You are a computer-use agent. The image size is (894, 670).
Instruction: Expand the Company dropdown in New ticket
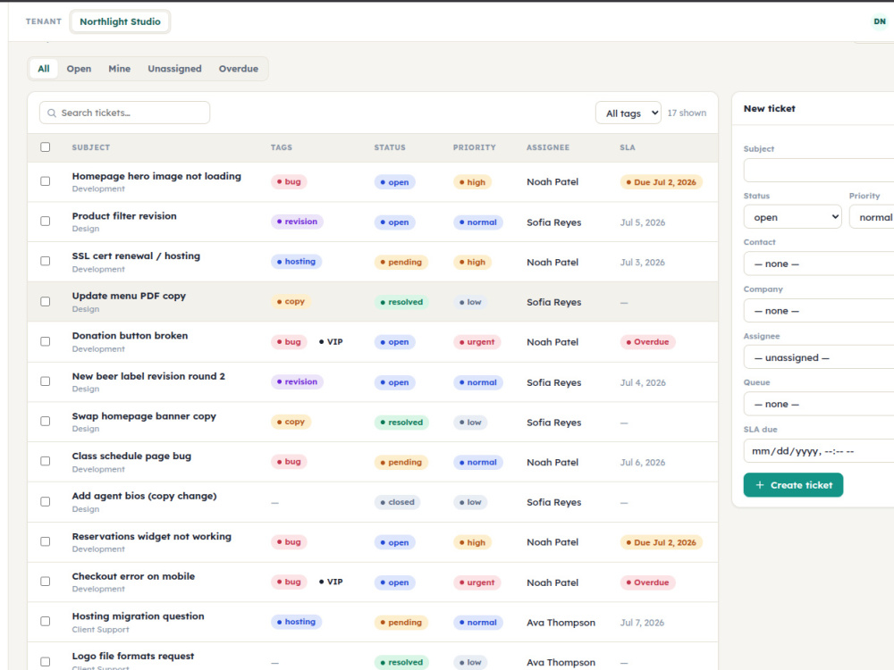[x=819, y=311]
